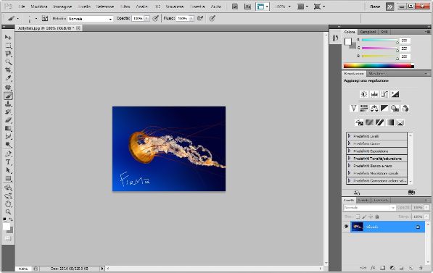
Task: Add a Color Balance adjustment
Action: [374, 108]
